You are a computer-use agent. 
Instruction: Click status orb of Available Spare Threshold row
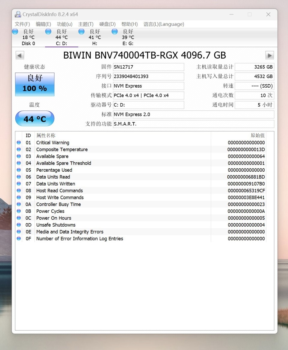point(19,163)
